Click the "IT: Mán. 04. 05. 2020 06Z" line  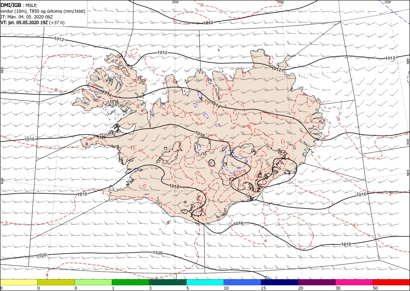click(x=26, y=17)
